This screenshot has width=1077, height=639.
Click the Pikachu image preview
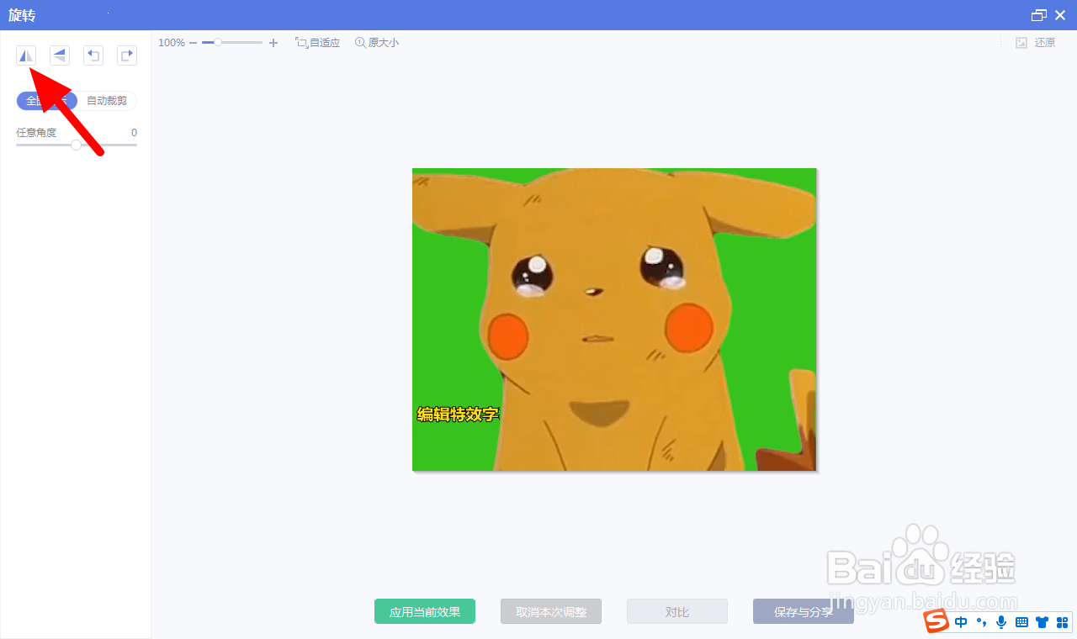pos(614,319)
